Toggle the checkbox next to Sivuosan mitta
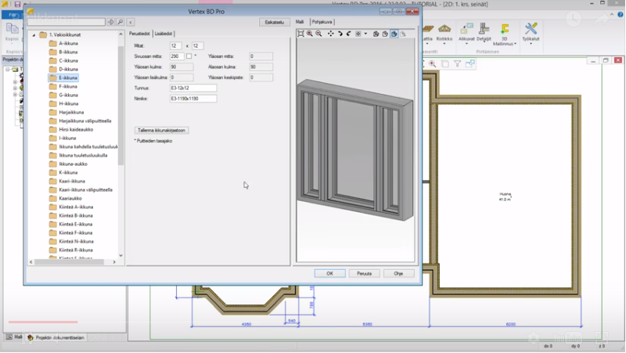626x353 pixels. click(x=189, y=56)
